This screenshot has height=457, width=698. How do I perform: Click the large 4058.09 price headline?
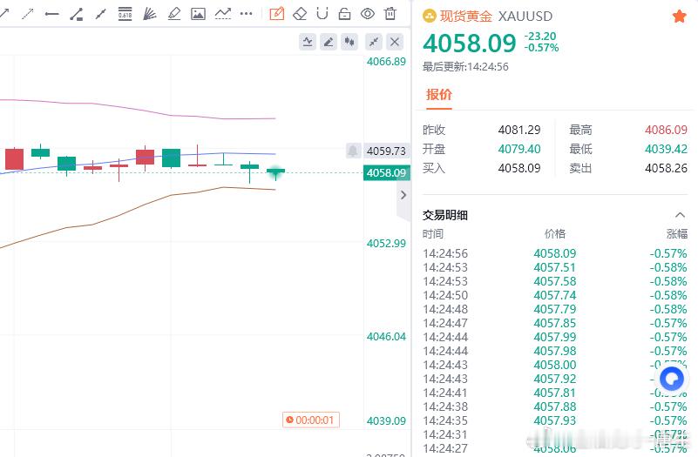469,44
